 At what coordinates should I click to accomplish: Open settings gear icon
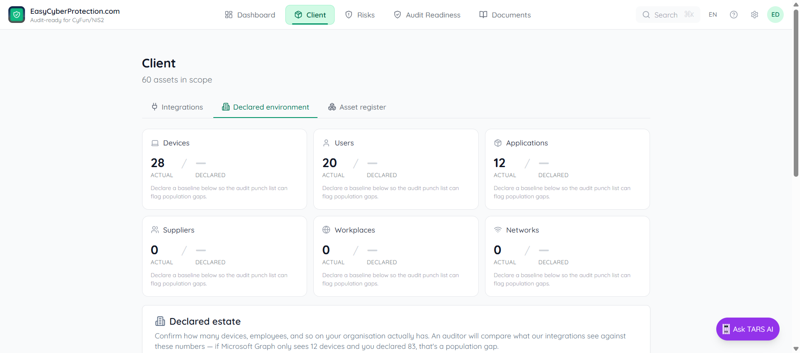point(755,15)
